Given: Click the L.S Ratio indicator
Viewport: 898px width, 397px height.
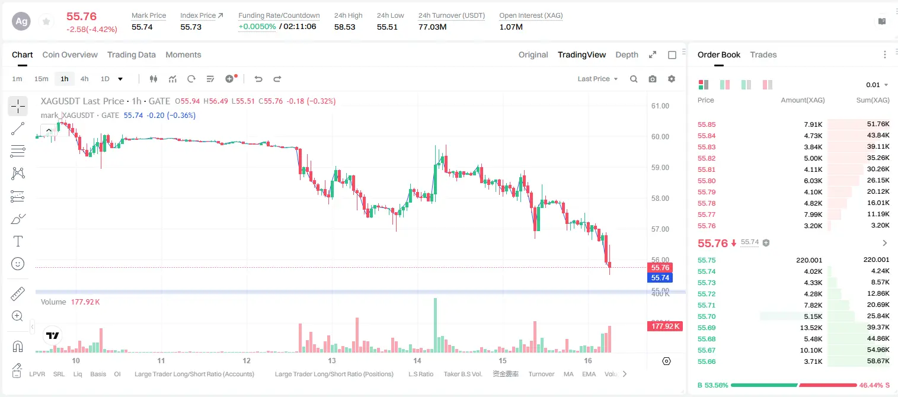Looking at the screenshot, I should point(421,374).
